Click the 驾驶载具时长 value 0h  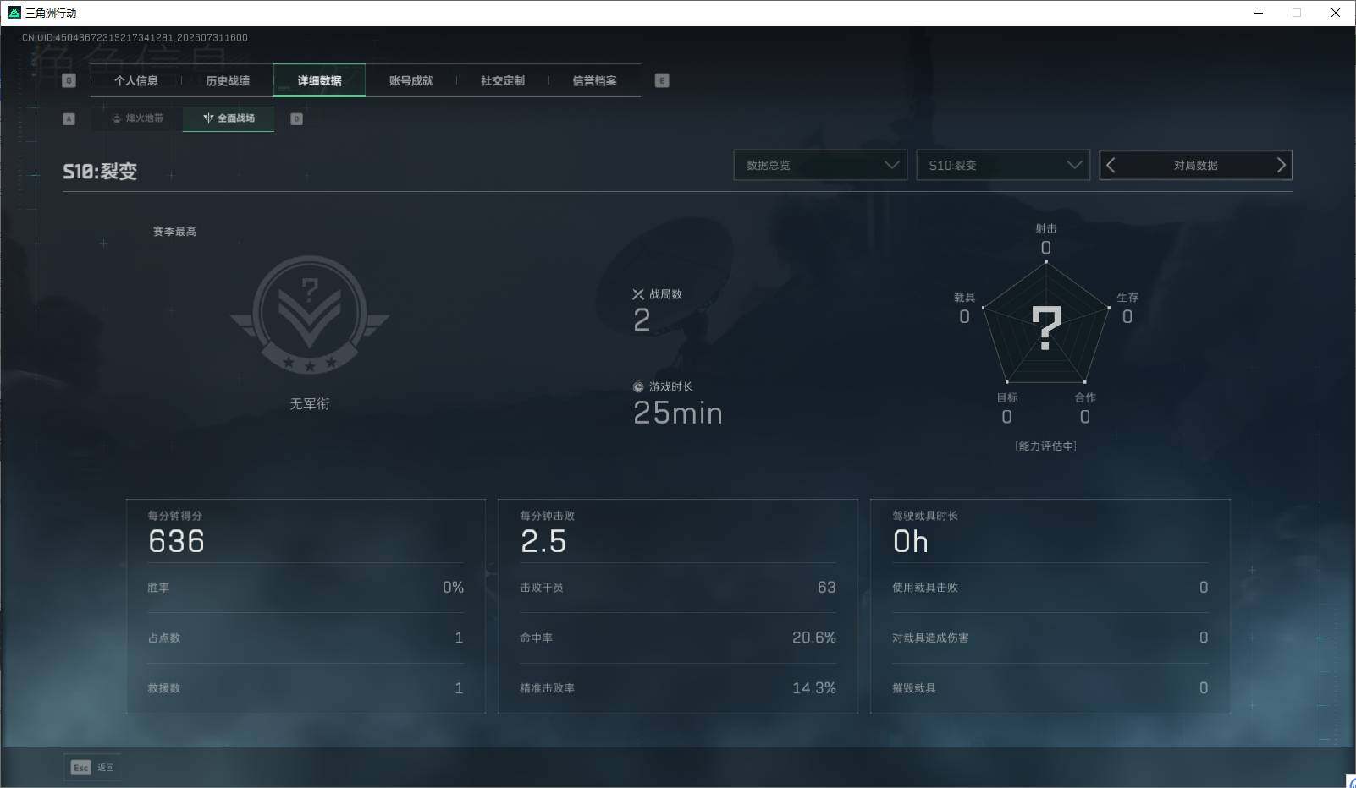911,541
